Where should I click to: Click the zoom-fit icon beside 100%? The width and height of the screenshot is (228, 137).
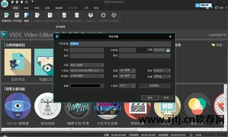191,135
